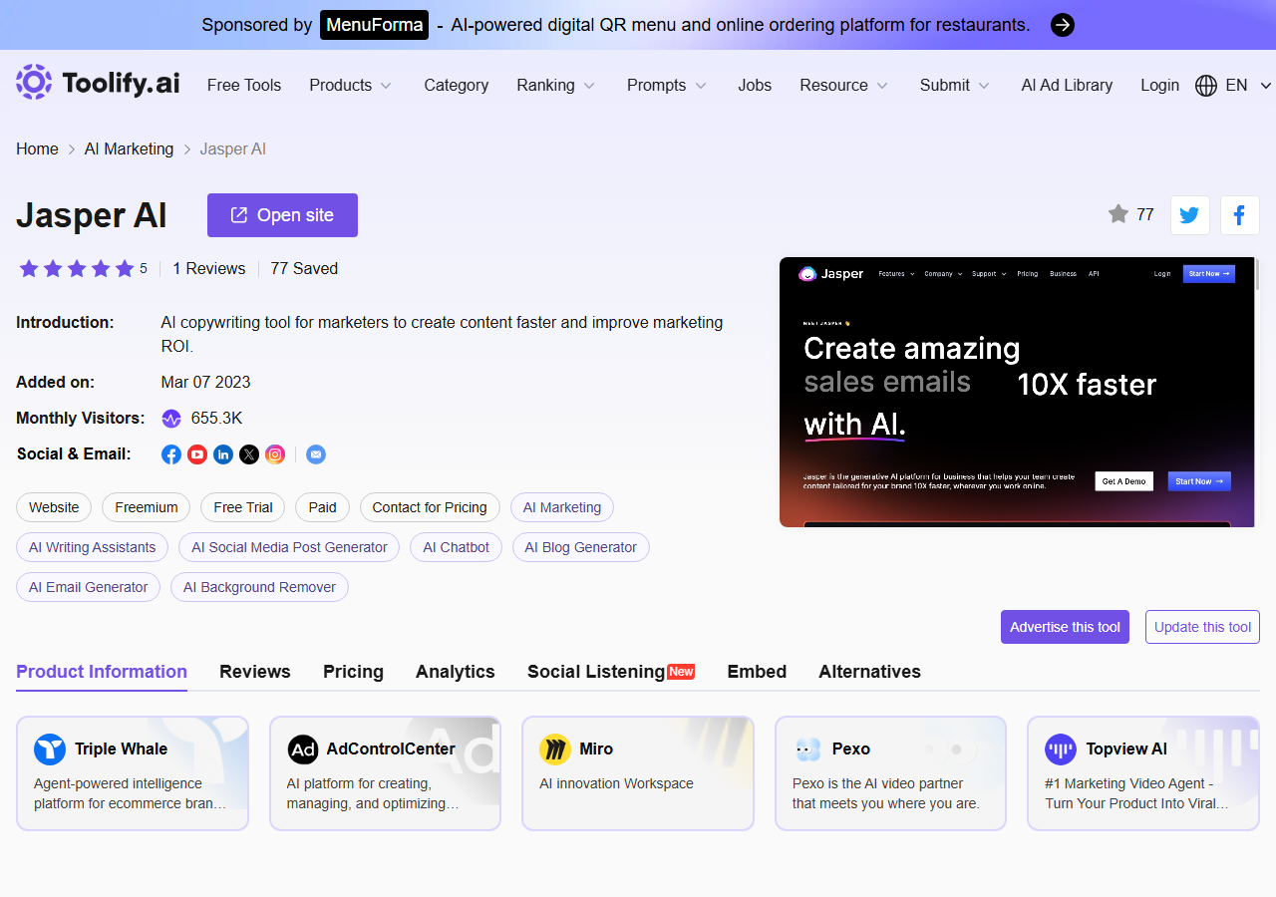Image resolution: width=1276 pixels, height=897 pixels.
Task: Open Jasper AI's Facebook social icon
Action: point(171,454)
